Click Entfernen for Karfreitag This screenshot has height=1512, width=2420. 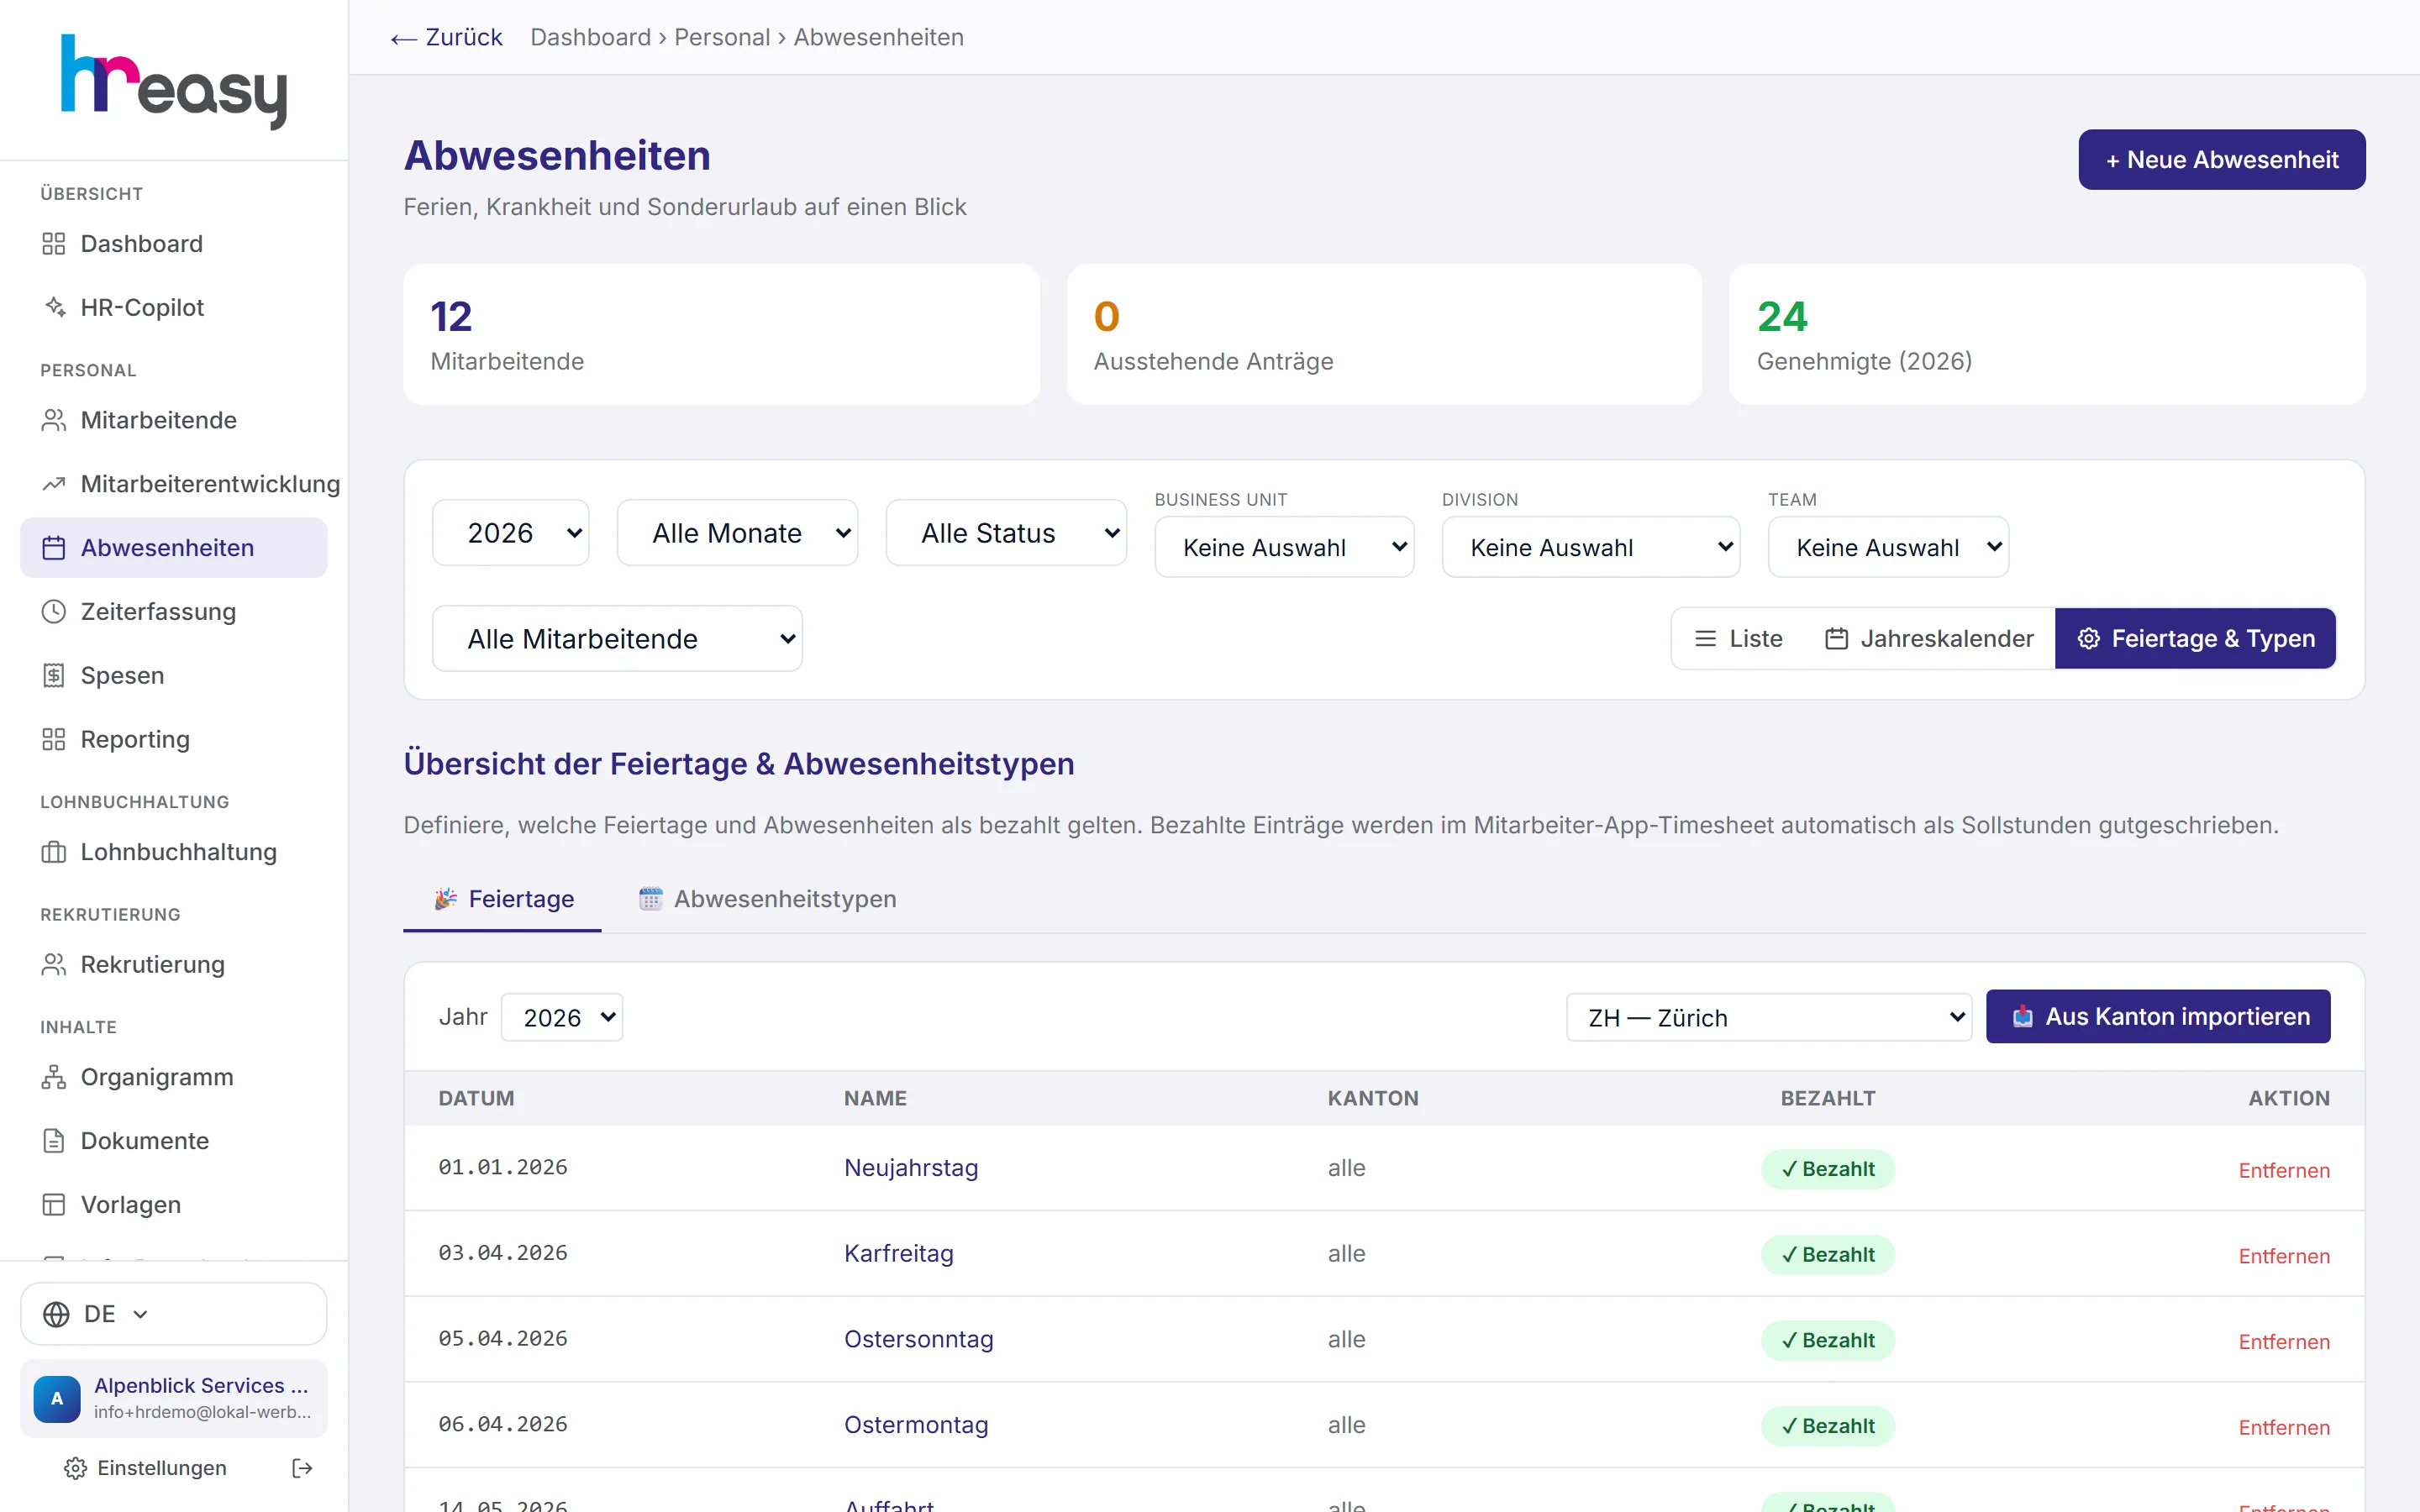[2284, 1256]
